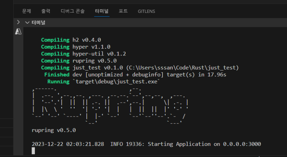Click the "rupring v0.5.0" line below logo
287x157 pixels.
[54, 130]
